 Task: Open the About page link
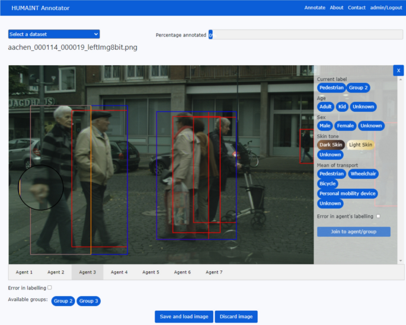pyautogui.click(x=336, y=8)
